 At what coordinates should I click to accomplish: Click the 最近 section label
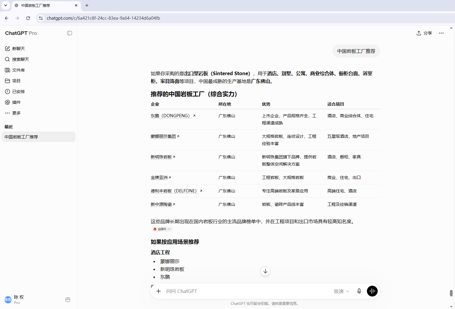pos(9,127)
